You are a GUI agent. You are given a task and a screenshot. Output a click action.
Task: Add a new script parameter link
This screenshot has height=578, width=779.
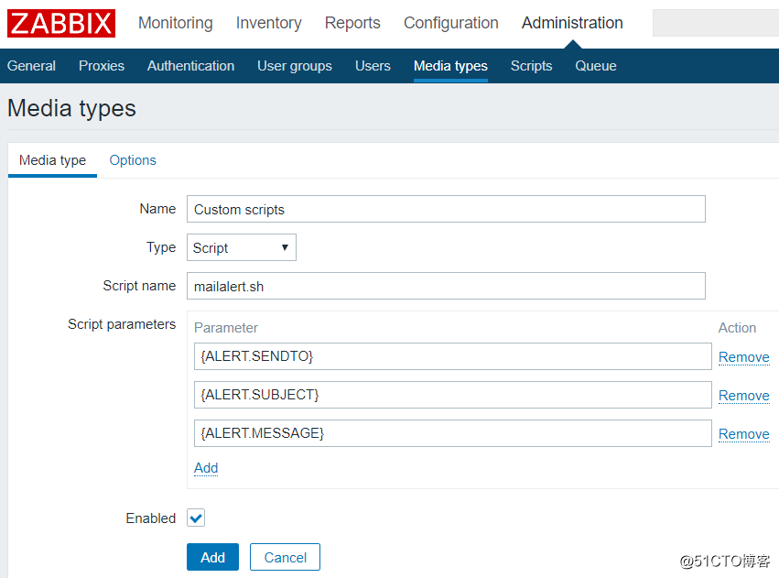pos(206,468)
